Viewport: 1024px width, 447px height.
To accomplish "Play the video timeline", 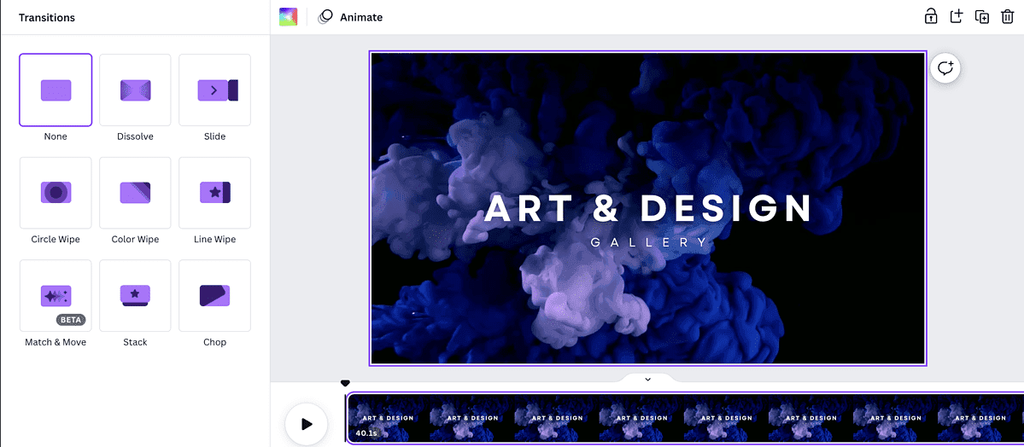I will point(307,424).
